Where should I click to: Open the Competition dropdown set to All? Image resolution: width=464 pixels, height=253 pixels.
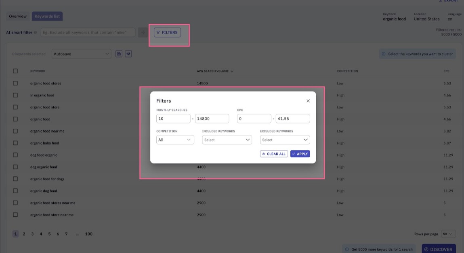click(x=175, y=140)
